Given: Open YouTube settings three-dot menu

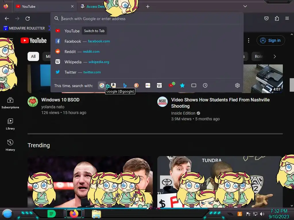Looking at the screenshot, I should click(x=249, y=40).
